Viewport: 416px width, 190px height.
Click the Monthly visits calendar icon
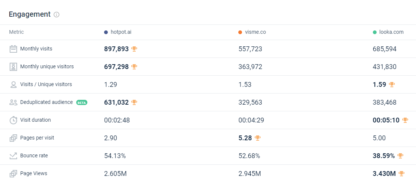tap(13, 49)
